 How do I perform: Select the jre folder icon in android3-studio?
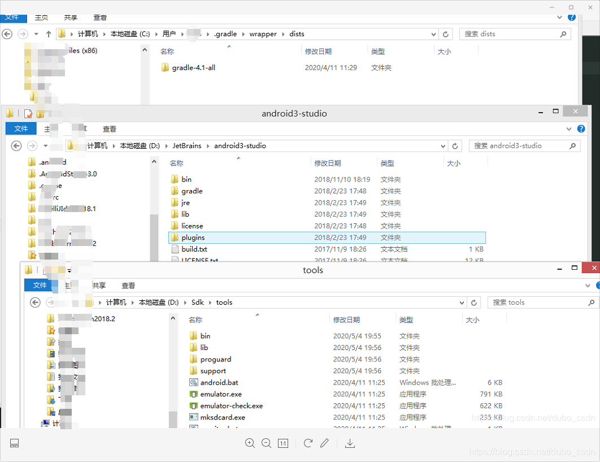tap(175, 202)
